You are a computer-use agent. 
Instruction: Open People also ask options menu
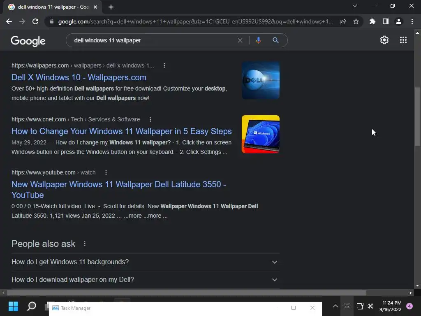85,244
